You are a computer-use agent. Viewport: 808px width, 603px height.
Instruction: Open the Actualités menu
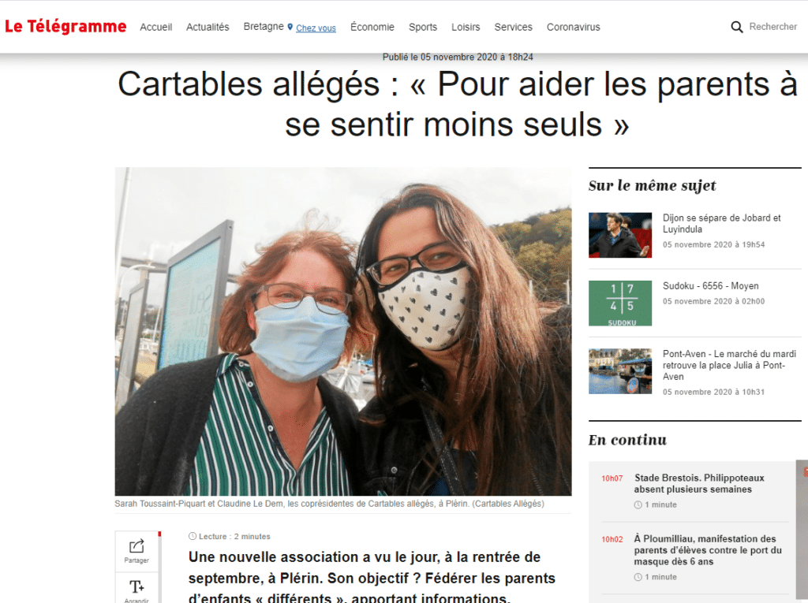click(x=208, y=27)
